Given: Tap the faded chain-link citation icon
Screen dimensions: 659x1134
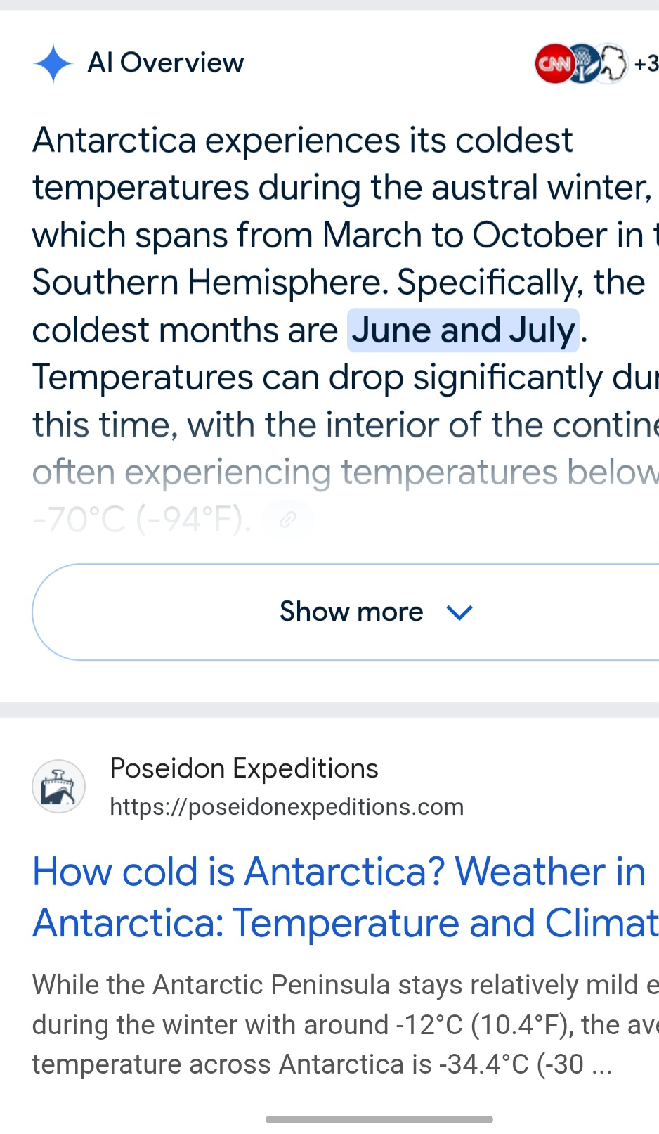Looking at the screenshot, I should coord(288,520).
